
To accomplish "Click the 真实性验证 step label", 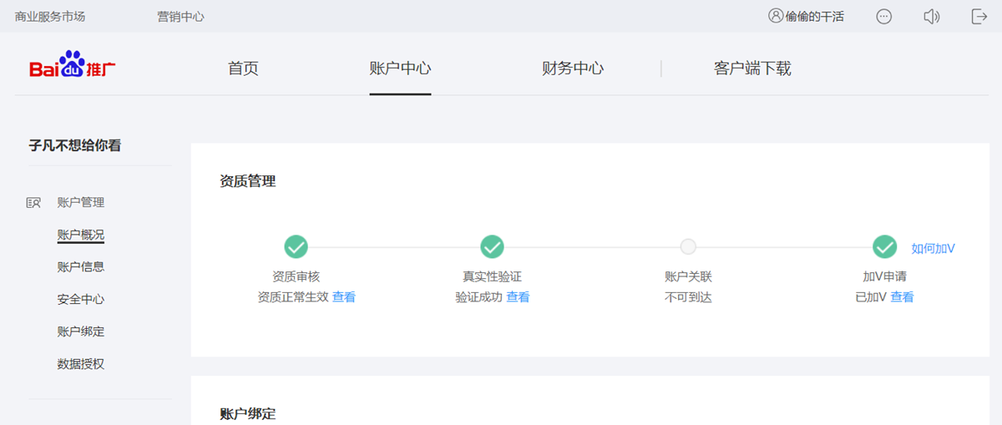I will click(493, 276).
